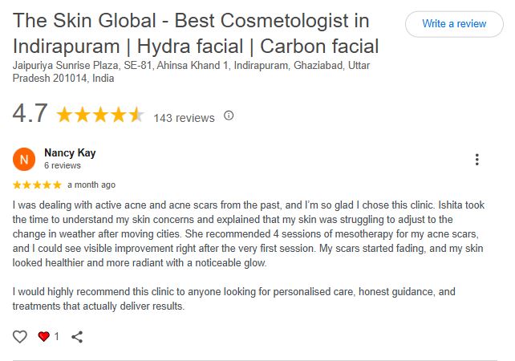Like the review with the outline heart

pos(20,337)
